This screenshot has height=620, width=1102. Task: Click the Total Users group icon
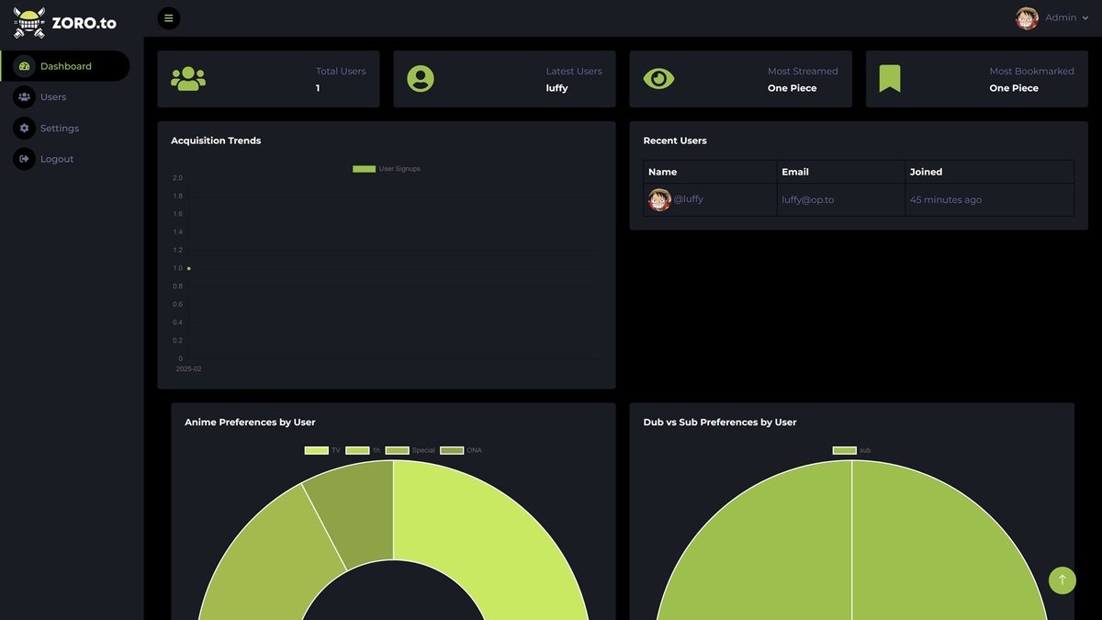pos(188,79)
